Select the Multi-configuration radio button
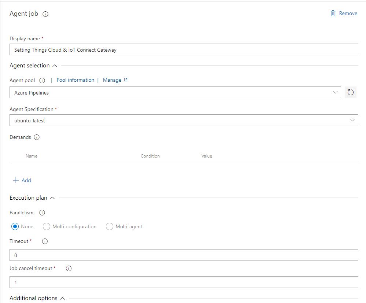 (x=47, y=226)
